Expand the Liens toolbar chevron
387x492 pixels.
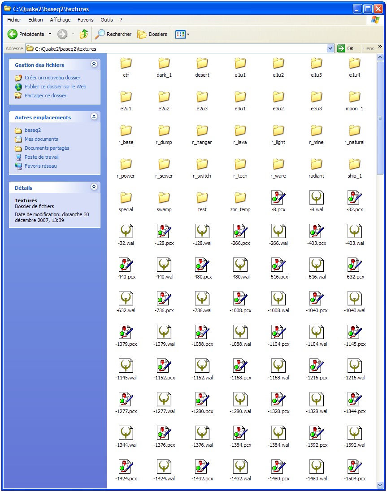380,47
